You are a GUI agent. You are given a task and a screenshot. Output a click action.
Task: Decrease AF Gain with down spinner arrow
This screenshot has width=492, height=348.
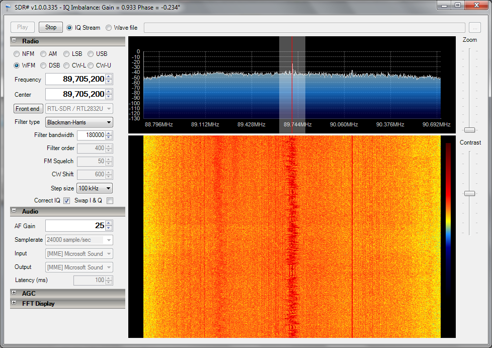pyautogui.click(x=109, y=228)
